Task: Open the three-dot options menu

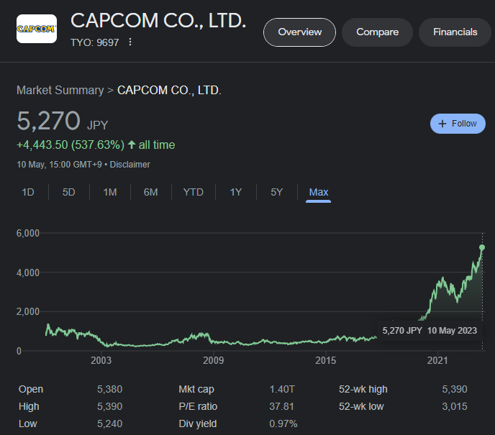Action: pos(130,42)
